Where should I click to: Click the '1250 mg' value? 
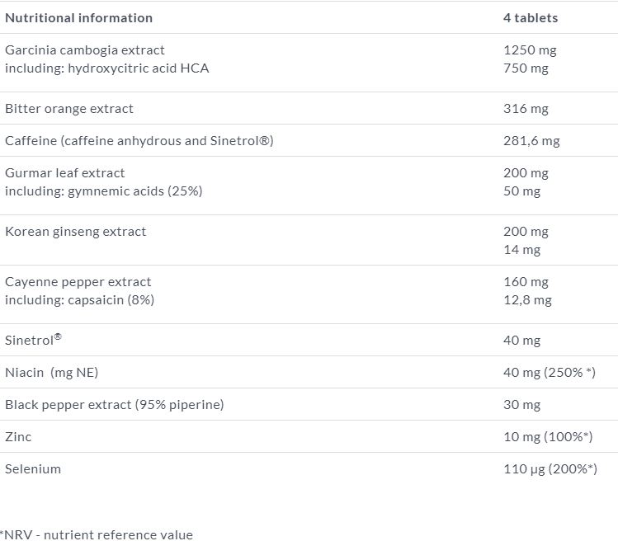pyautogui.click(x=530, y=49)
